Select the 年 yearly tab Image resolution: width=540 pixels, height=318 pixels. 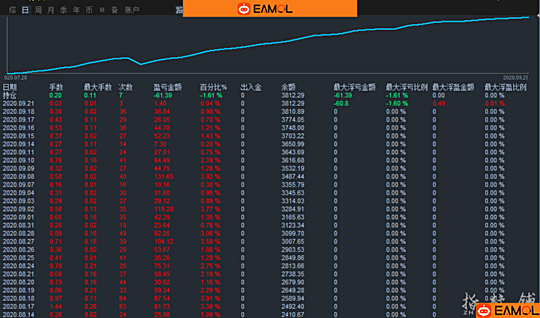pos(76,10)
